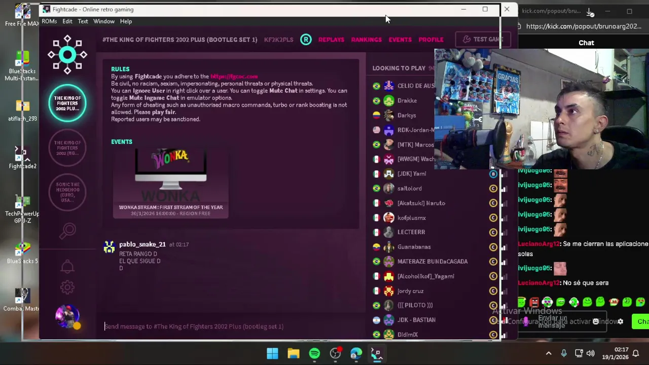Viewport: 649px width, 365px height.
Task: Select player [Alcoholikof]_Yagami
Action: tap(426, 276)
